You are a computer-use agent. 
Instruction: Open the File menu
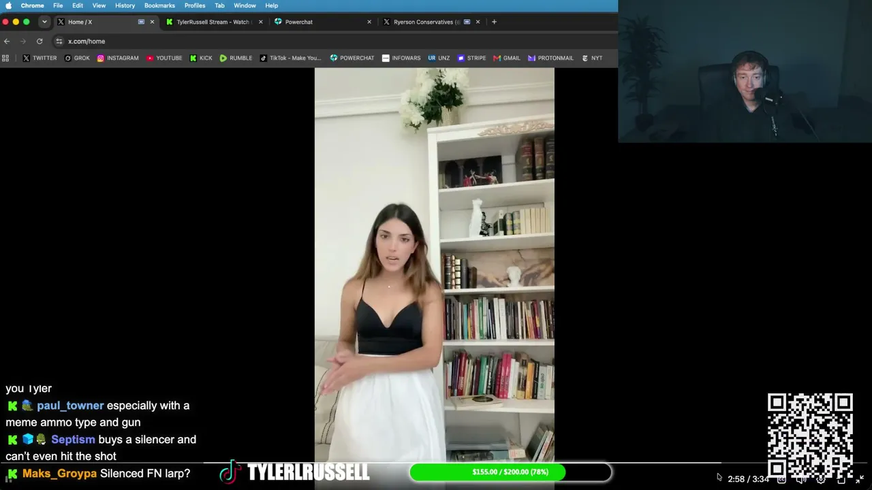58,5
